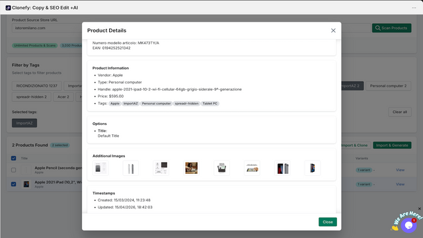Image resolution: width=423 pixels, height=238 pixels.
Task: Open the fourth additional image showing a person
Action: coord(191,168)
